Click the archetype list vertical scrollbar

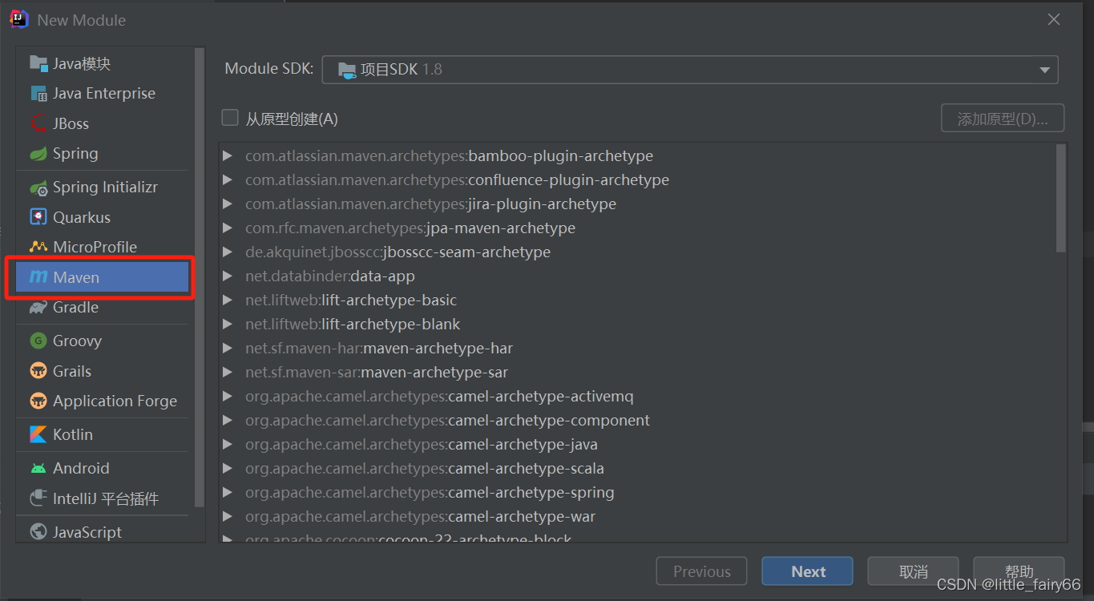pyautogui.click(x=1061, y=198)
